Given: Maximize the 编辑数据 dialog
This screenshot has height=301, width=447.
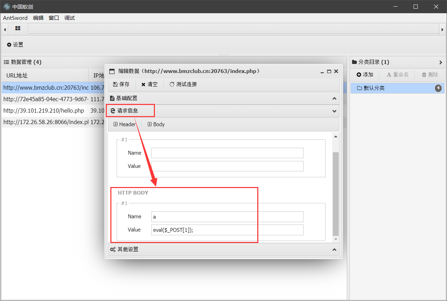Looking at the screenshot, I should pyautogui.click(x=329, y=71).
